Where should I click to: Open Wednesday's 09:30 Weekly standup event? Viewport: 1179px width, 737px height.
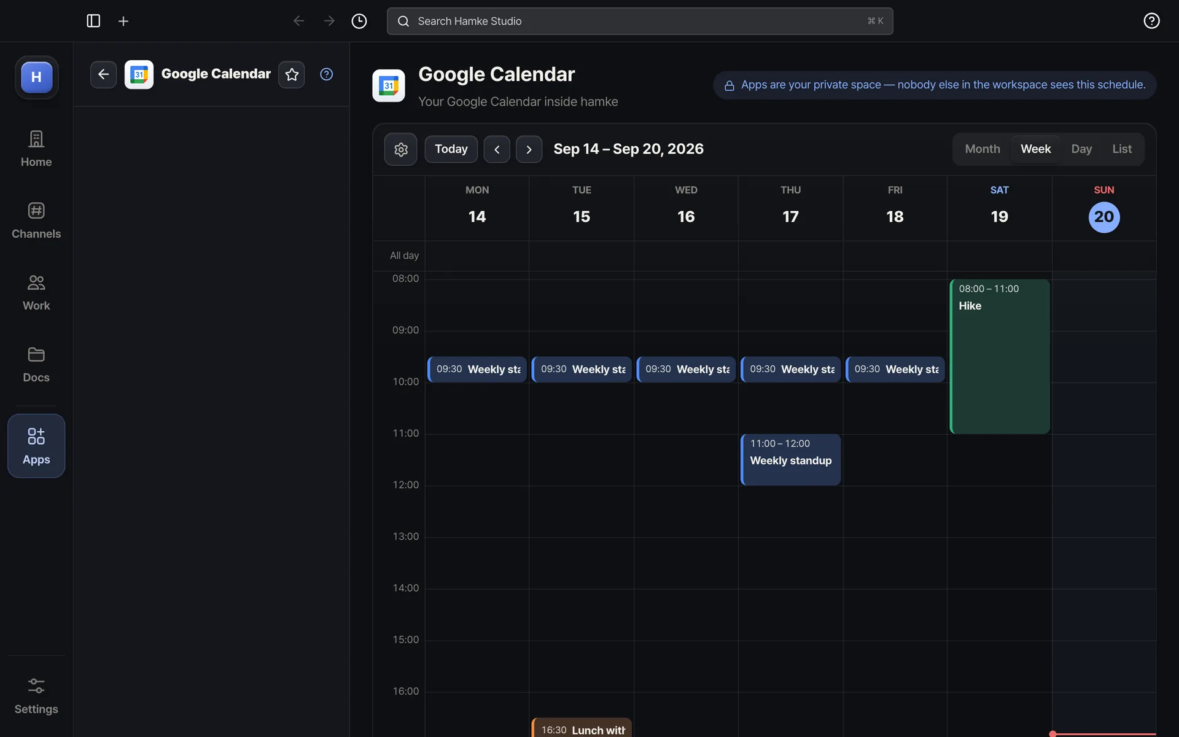pos(686,369)
